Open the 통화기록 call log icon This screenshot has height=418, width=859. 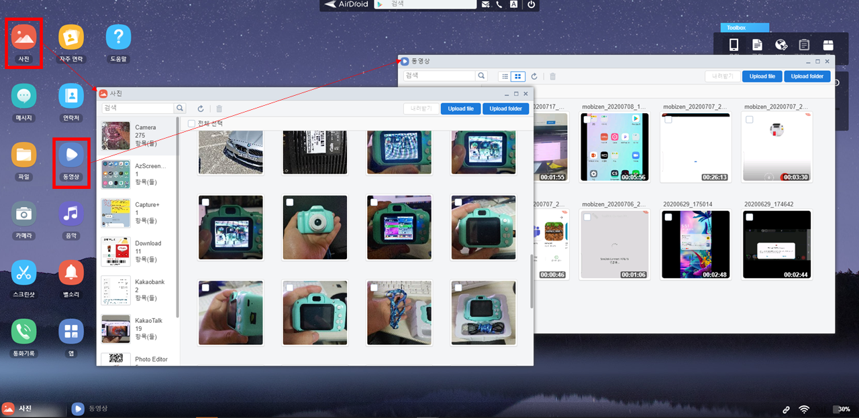pos(24,332)
